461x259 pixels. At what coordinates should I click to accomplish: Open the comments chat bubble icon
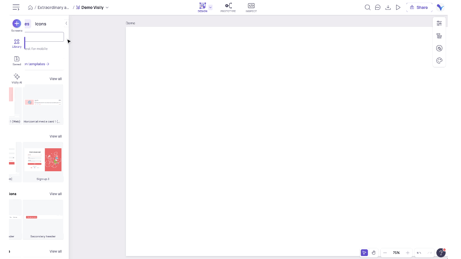pyautogui.click(x=378, y=7)
